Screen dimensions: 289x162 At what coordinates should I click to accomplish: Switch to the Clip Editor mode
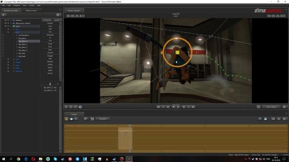coord(66,119)
